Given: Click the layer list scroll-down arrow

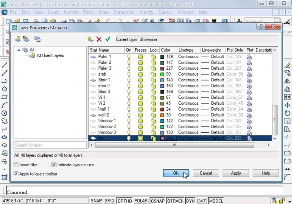Looking at the screenshot, I should point(275,139).
